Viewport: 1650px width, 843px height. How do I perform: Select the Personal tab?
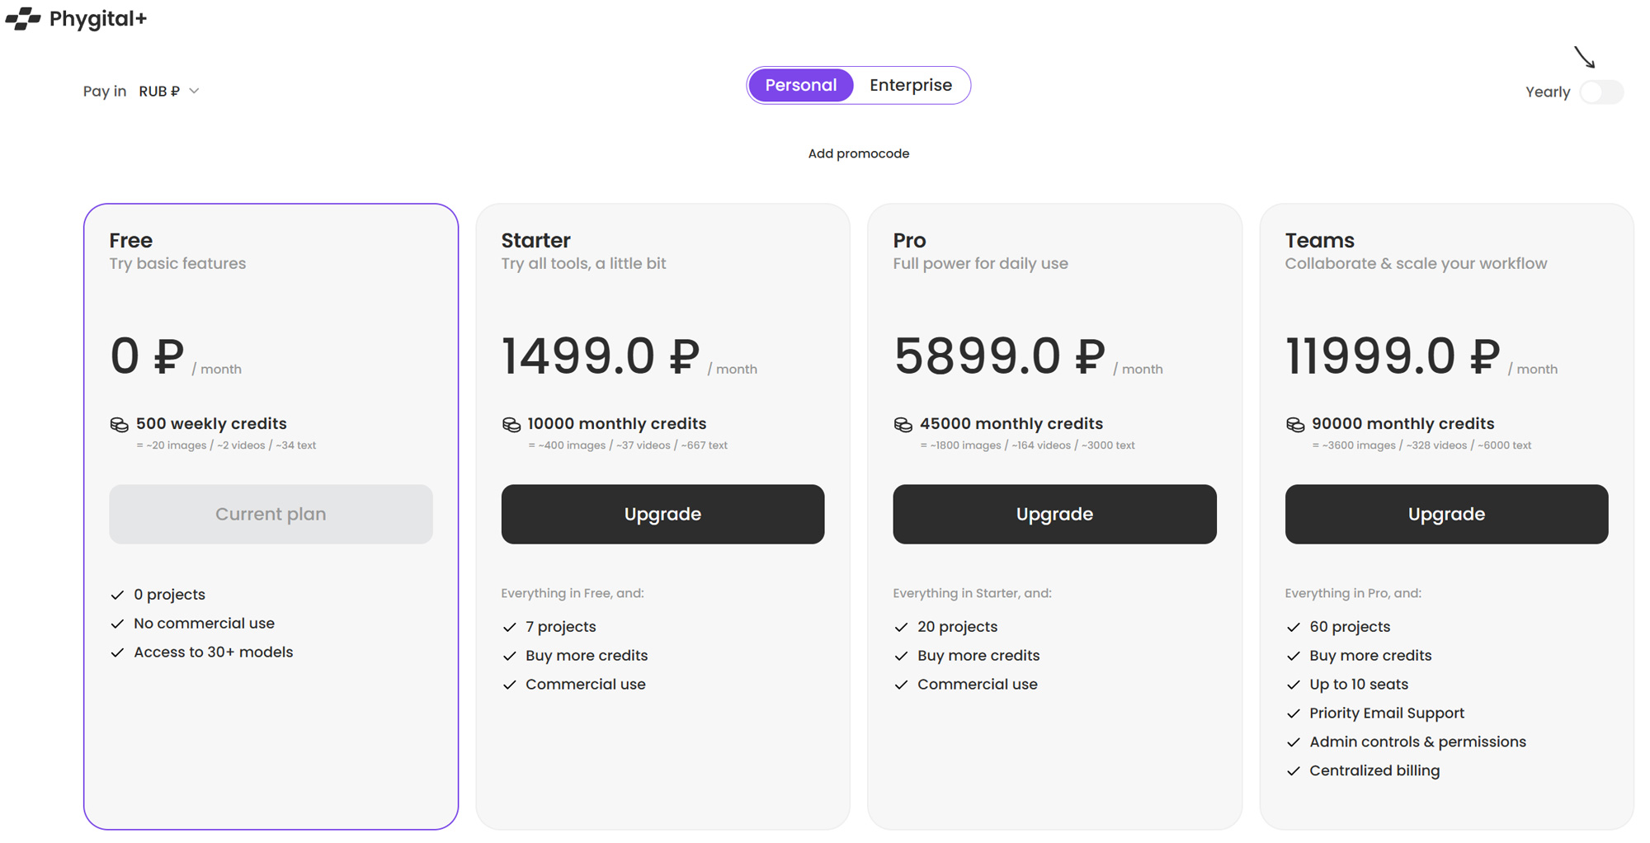(800, 85)
